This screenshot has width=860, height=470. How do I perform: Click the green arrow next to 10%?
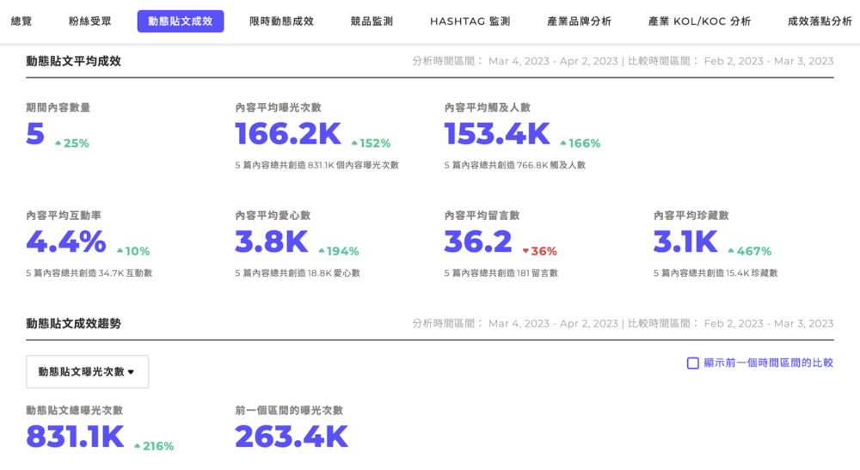120,252
